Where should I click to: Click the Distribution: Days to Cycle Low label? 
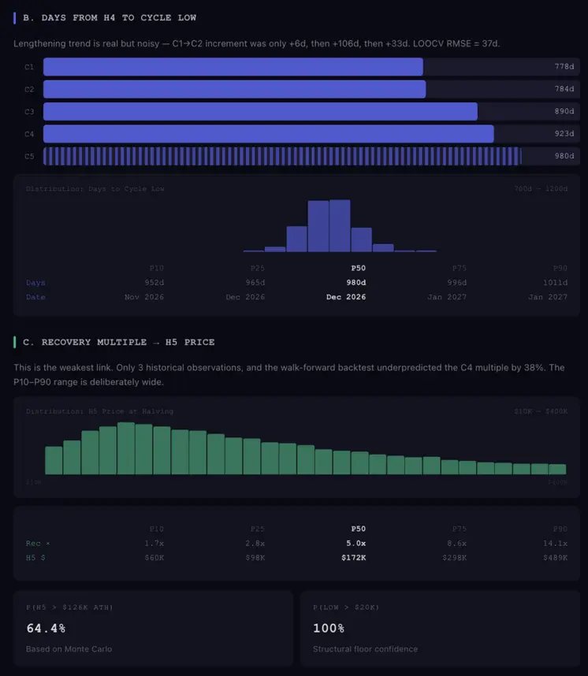coord(95,189)
